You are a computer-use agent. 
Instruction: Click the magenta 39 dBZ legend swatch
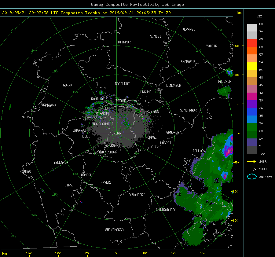pyautogui.click(x=252, y=96)
